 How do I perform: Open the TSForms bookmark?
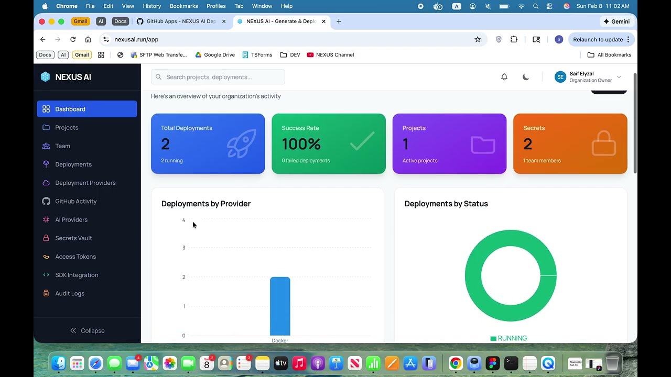coord(257,55)
